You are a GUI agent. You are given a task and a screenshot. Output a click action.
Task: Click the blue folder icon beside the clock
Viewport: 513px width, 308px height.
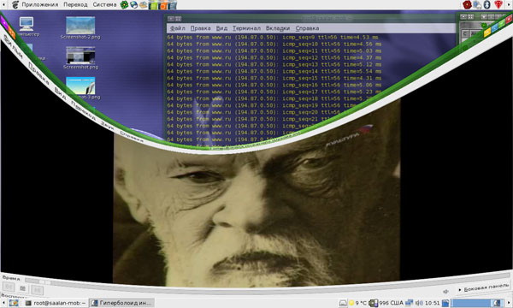point(445,303)
